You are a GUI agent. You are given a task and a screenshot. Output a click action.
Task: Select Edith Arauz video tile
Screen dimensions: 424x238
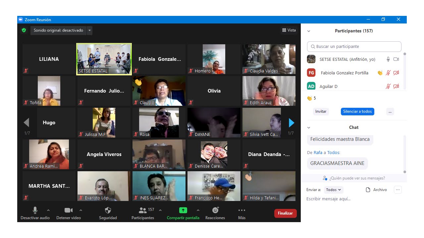[269, 91]
